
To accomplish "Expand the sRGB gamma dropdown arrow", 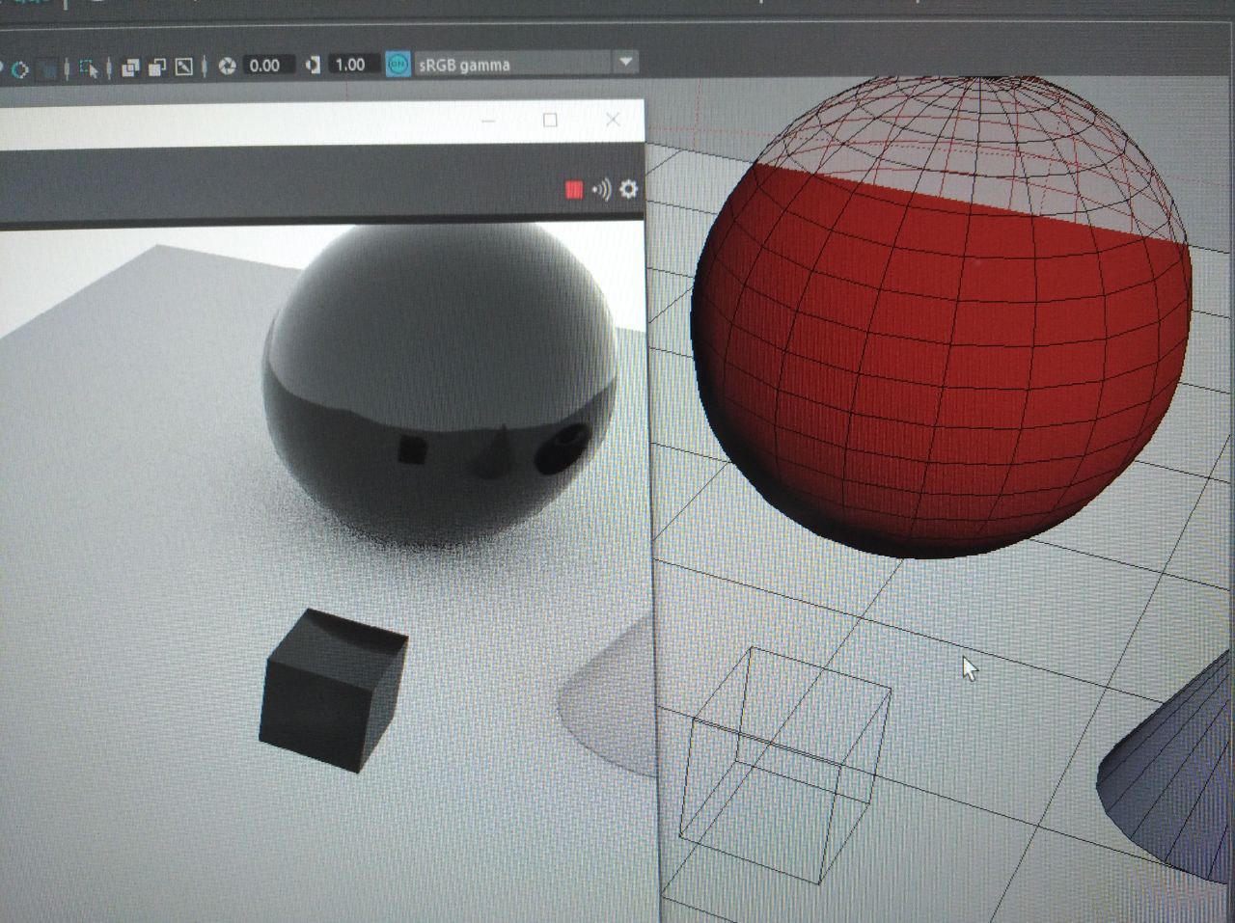I will (625, 62).
